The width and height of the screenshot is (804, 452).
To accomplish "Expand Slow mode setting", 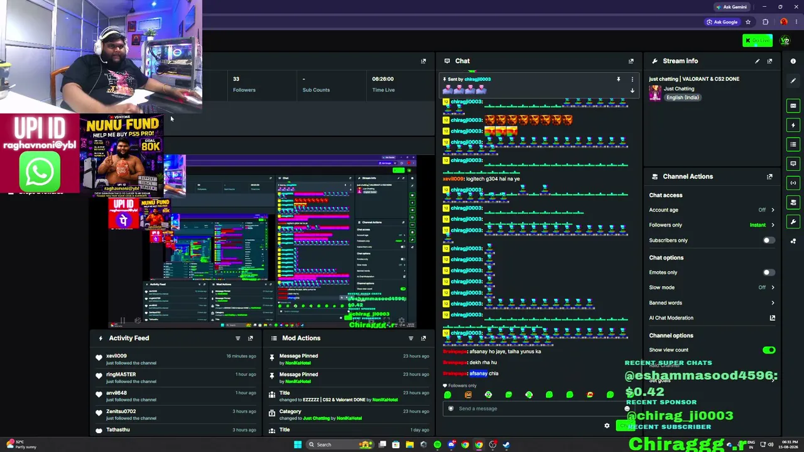I will click(x=712, y=288).
